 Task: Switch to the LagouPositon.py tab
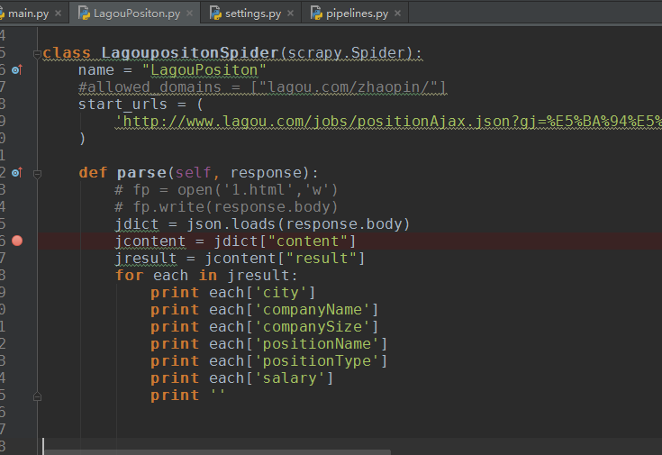pos(137,14)
